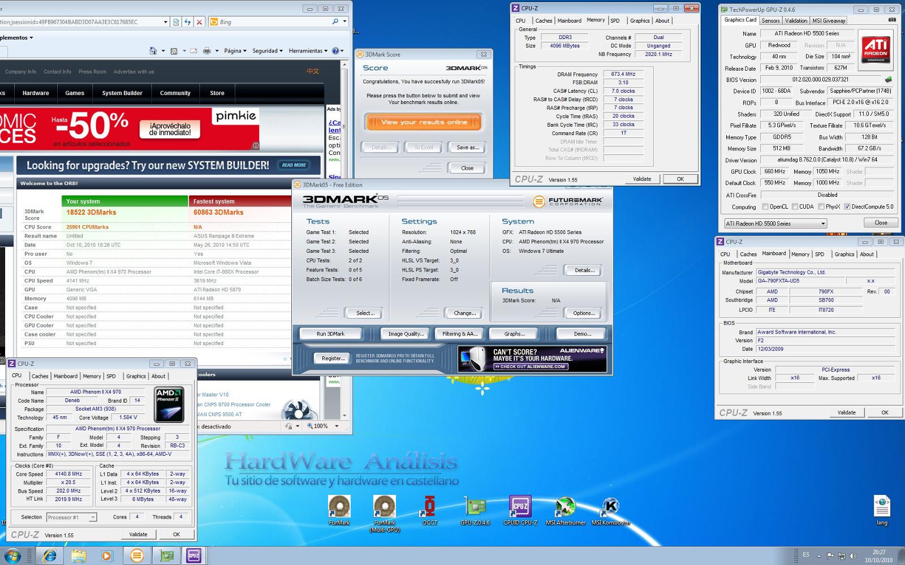This screenshot has width=905, height=565.
Task: Click the Image Quality button in 3DMark05
Action: [406, 334]
